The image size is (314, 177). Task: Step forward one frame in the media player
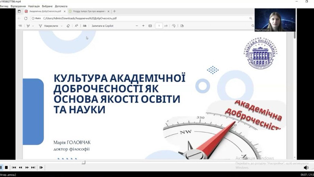click(41, 167)
